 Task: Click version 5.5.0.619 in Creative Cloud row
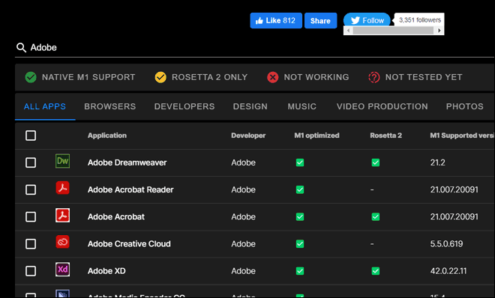[x=446, y=244]
